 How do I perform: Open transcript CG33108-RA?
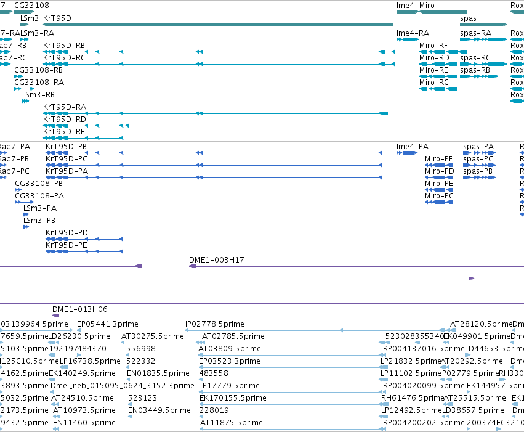coord(39,82)
